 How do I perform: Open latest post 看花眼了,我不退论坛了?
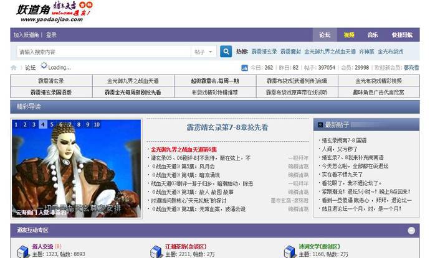351,183
